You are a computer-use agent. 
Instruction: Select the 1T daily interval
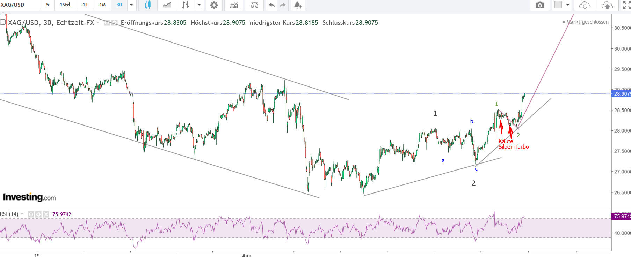(86, 5)
